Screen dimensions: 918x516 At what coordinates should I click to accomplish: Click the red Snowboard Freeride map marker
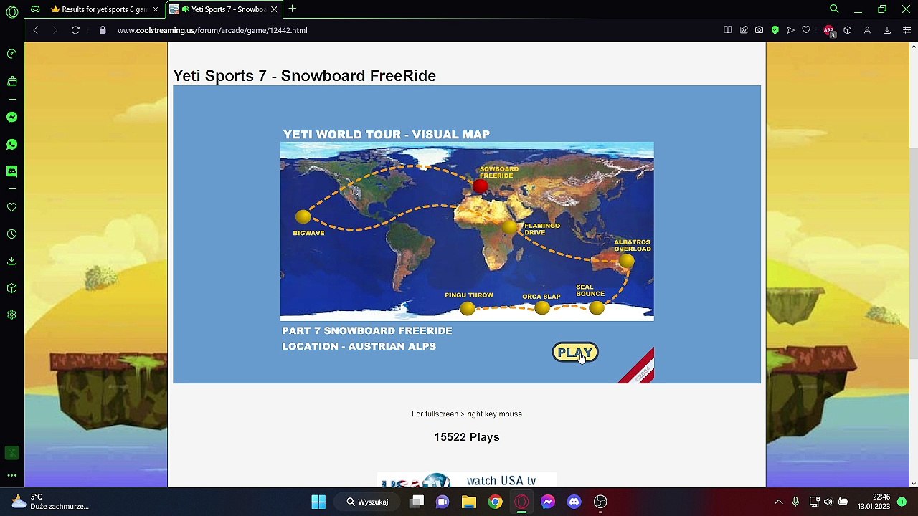(481, 187)
